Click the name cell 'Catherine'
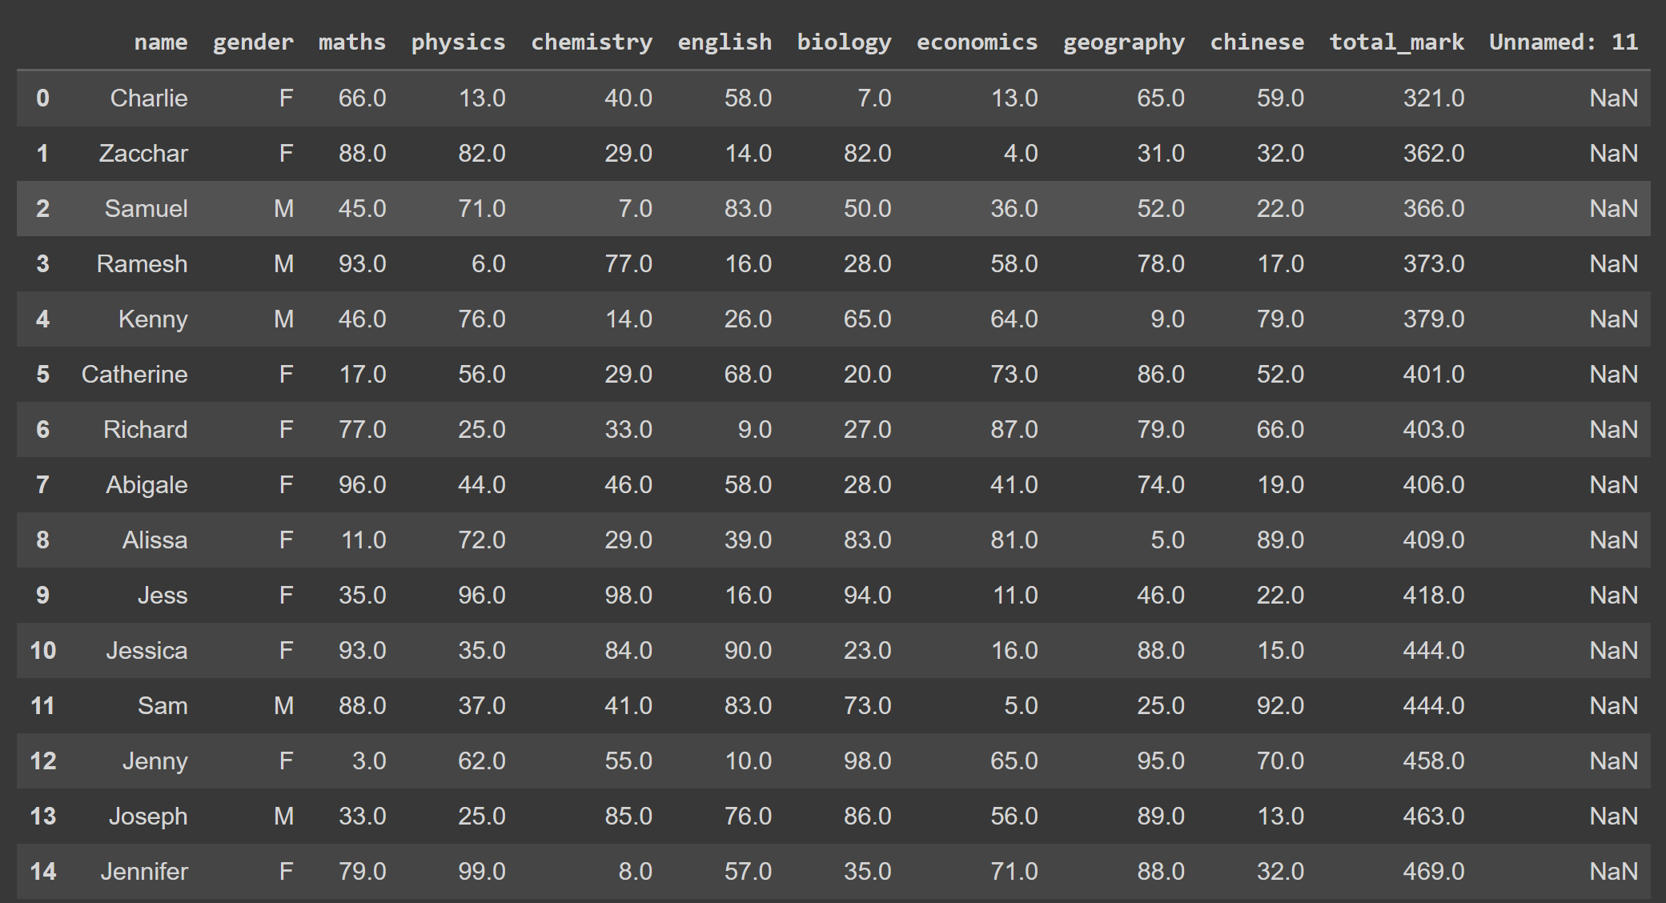Image resolution: width=1666 pixels, height=903 pixels. tap(134, 375)
